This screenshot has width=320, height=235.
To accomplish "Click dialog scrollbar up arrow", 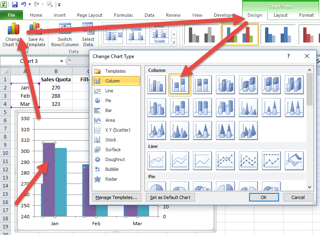I will pos(309,70).
